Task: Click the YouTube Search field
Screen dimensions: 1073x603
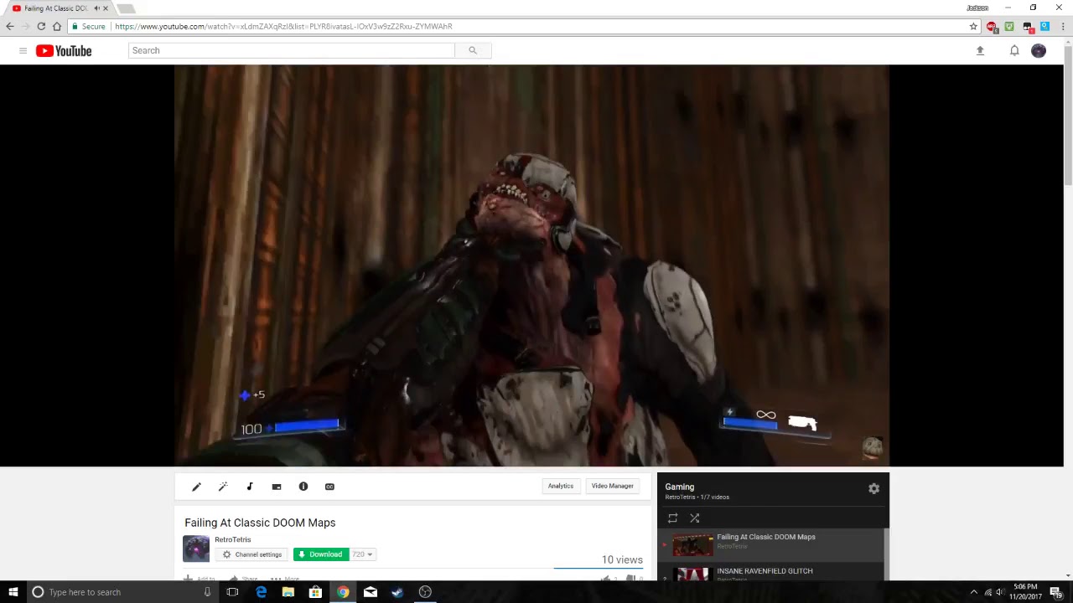Action: 292,50
